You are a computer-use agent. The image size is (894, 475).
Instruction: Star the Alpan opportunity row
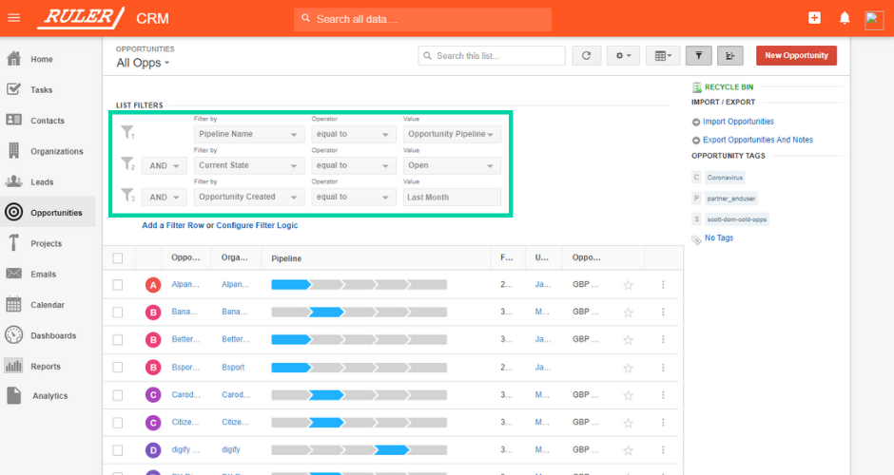628,284
